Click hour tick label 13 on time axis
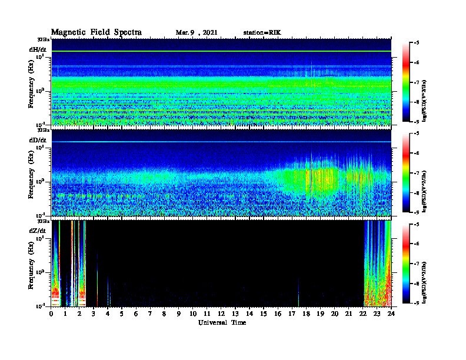 click(x=235, y=314)
